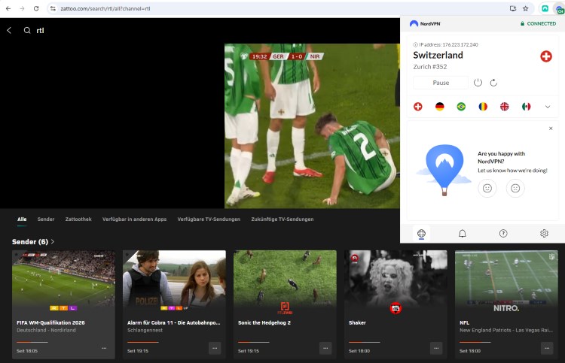
Task: Disconnect VPN with the power icon
Action: [478, 83]
